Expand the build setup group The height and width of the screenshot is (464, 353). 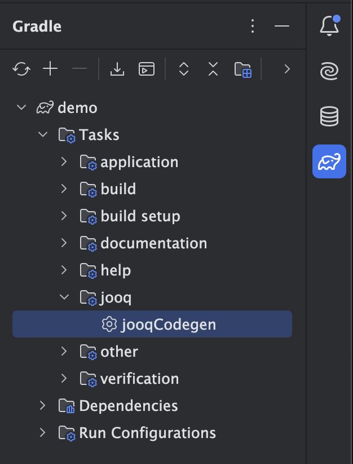point(64,216)
